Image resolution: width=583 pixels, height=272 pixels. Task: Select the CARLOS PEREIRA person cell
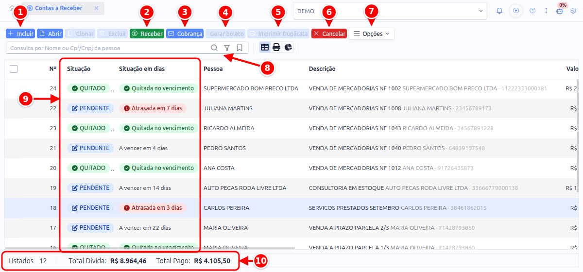click(226, 208)
